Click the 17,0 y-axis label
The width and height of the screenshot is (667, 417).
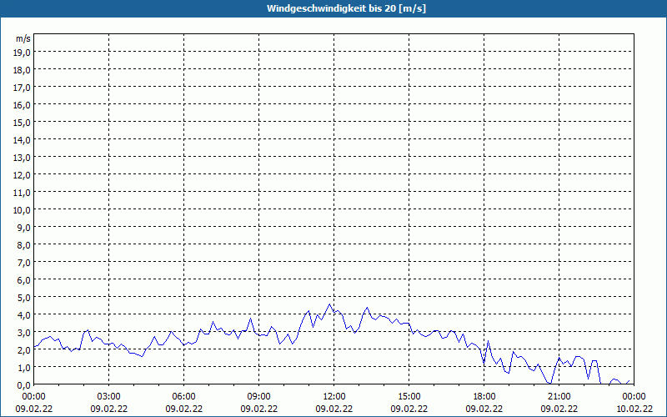[23, 88]
